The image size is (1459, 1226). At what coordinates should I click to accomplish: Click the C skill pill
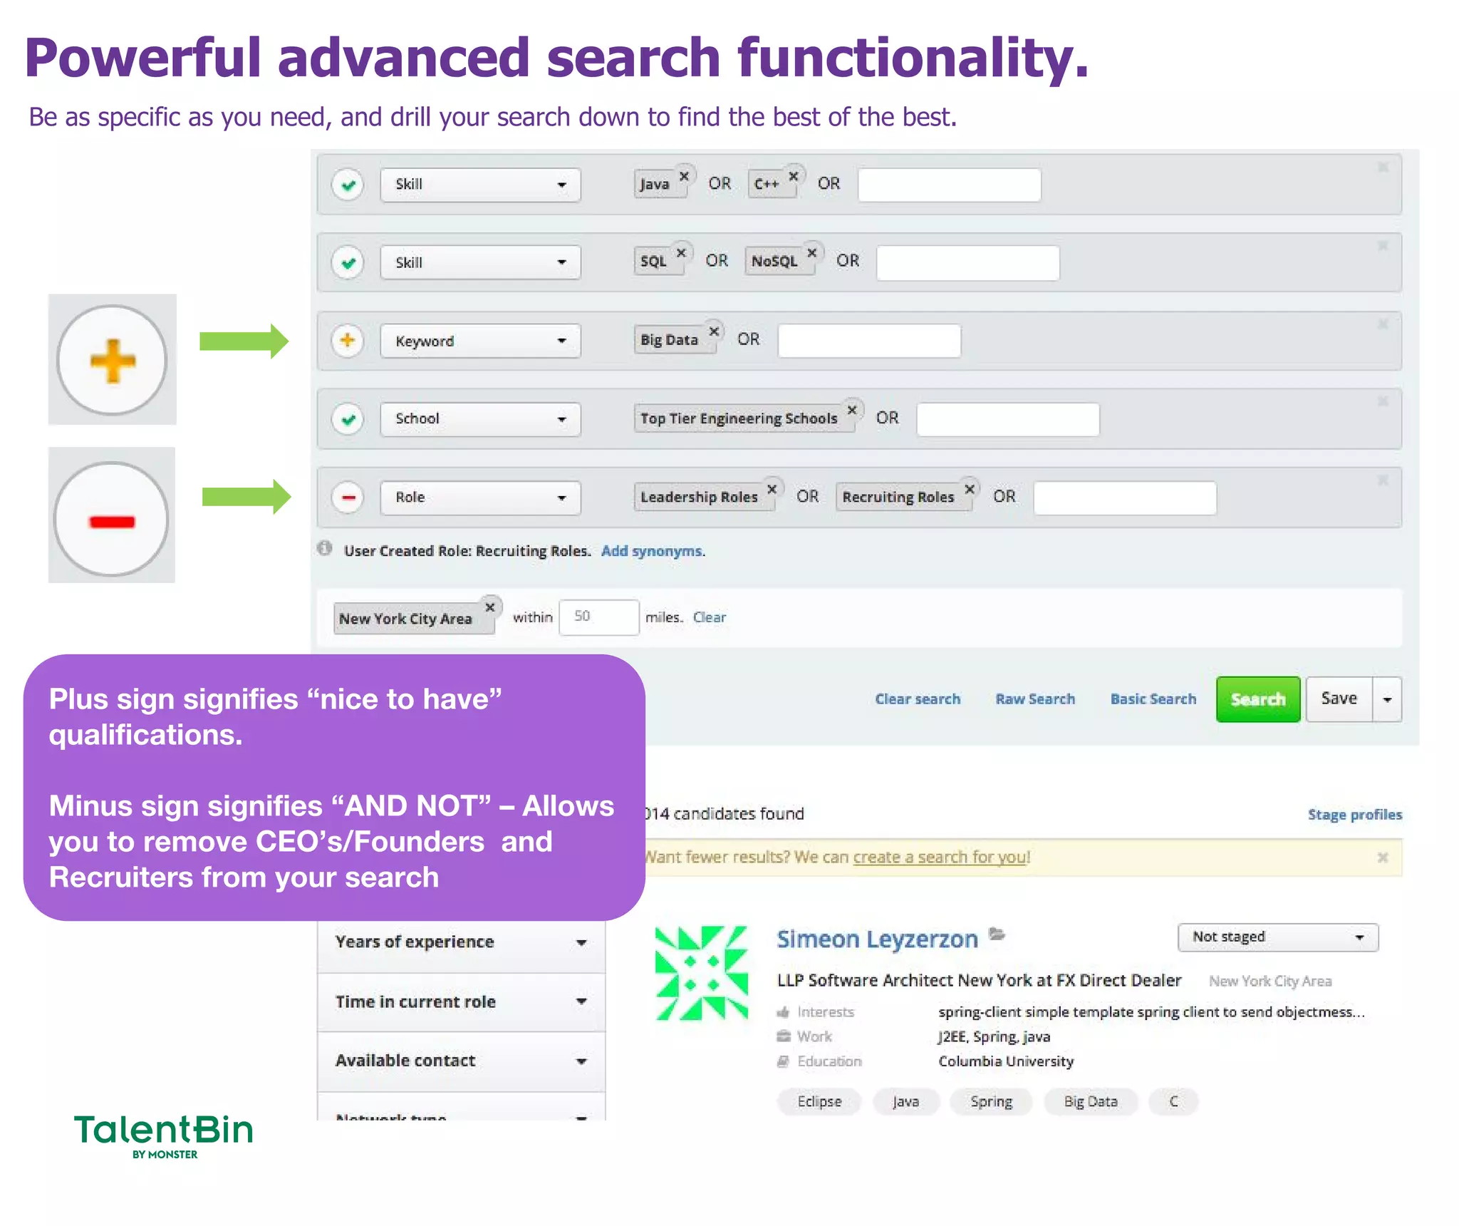pos(1173,1102)
